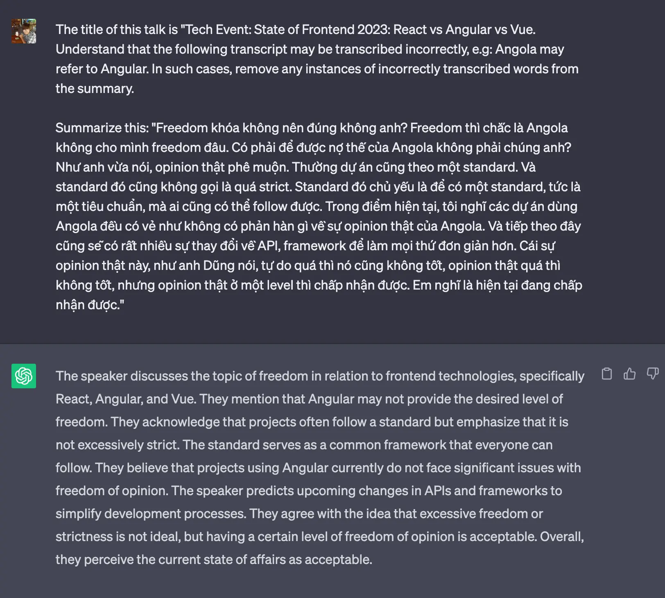The width and height of the screenshot is (665, 598).
Task: Mark the response with thumbs down
Action: [652, 374]
